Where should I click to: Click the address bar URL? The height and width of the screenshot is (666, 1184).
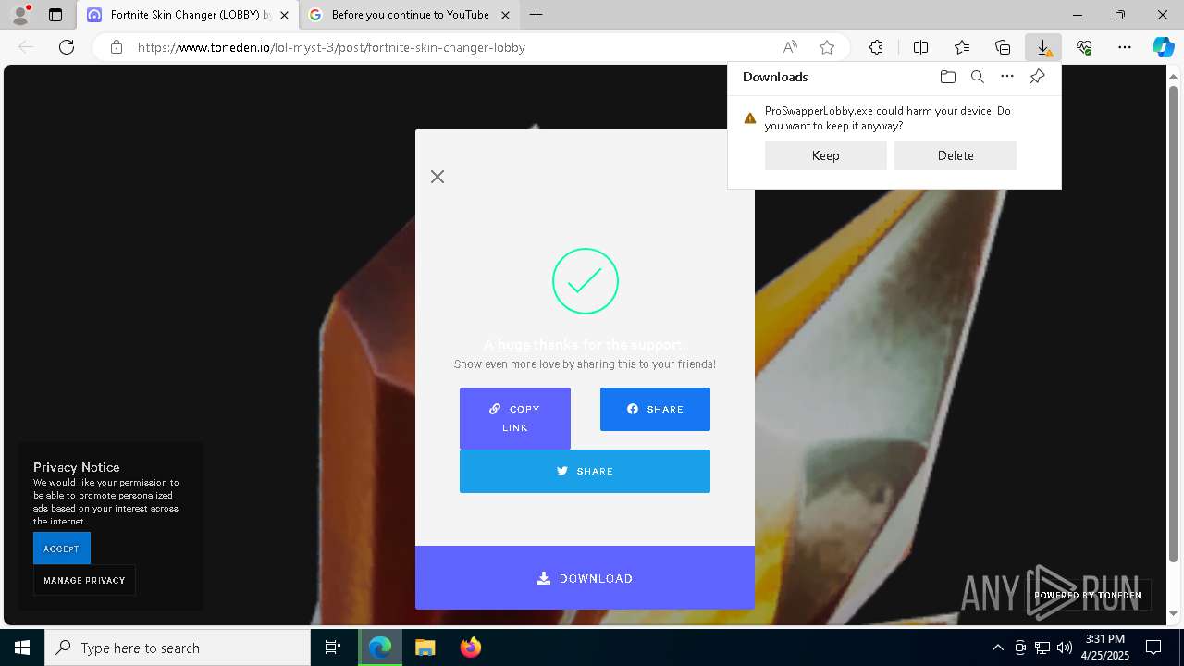(x=331, y=47)
